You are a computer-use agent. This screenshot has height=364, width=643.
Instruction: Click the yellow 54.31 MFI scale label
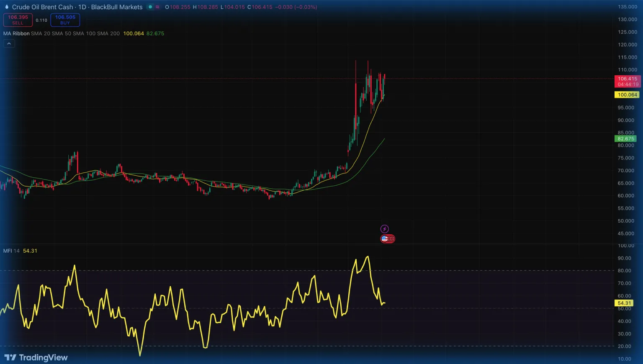(624, 303)
